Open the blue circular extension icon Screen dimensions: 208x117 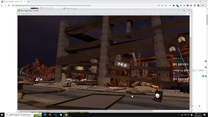tap(174, 5)
